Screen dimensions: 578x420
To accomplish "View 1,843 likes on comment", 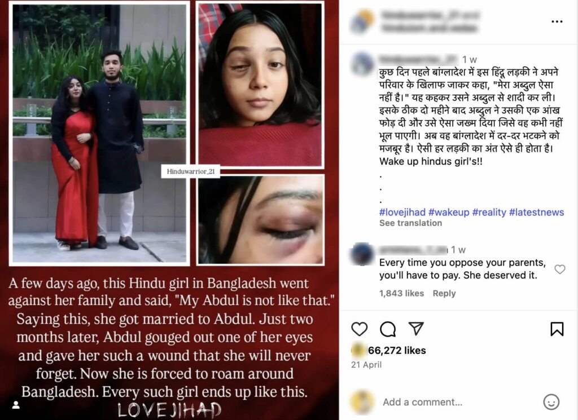I will click(x=401, y=293).
